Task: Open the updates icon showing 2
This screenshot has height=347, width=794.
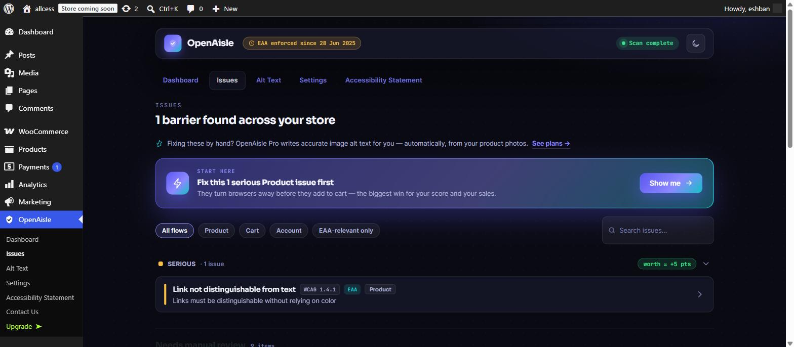Action: click(x=126, y=9)
